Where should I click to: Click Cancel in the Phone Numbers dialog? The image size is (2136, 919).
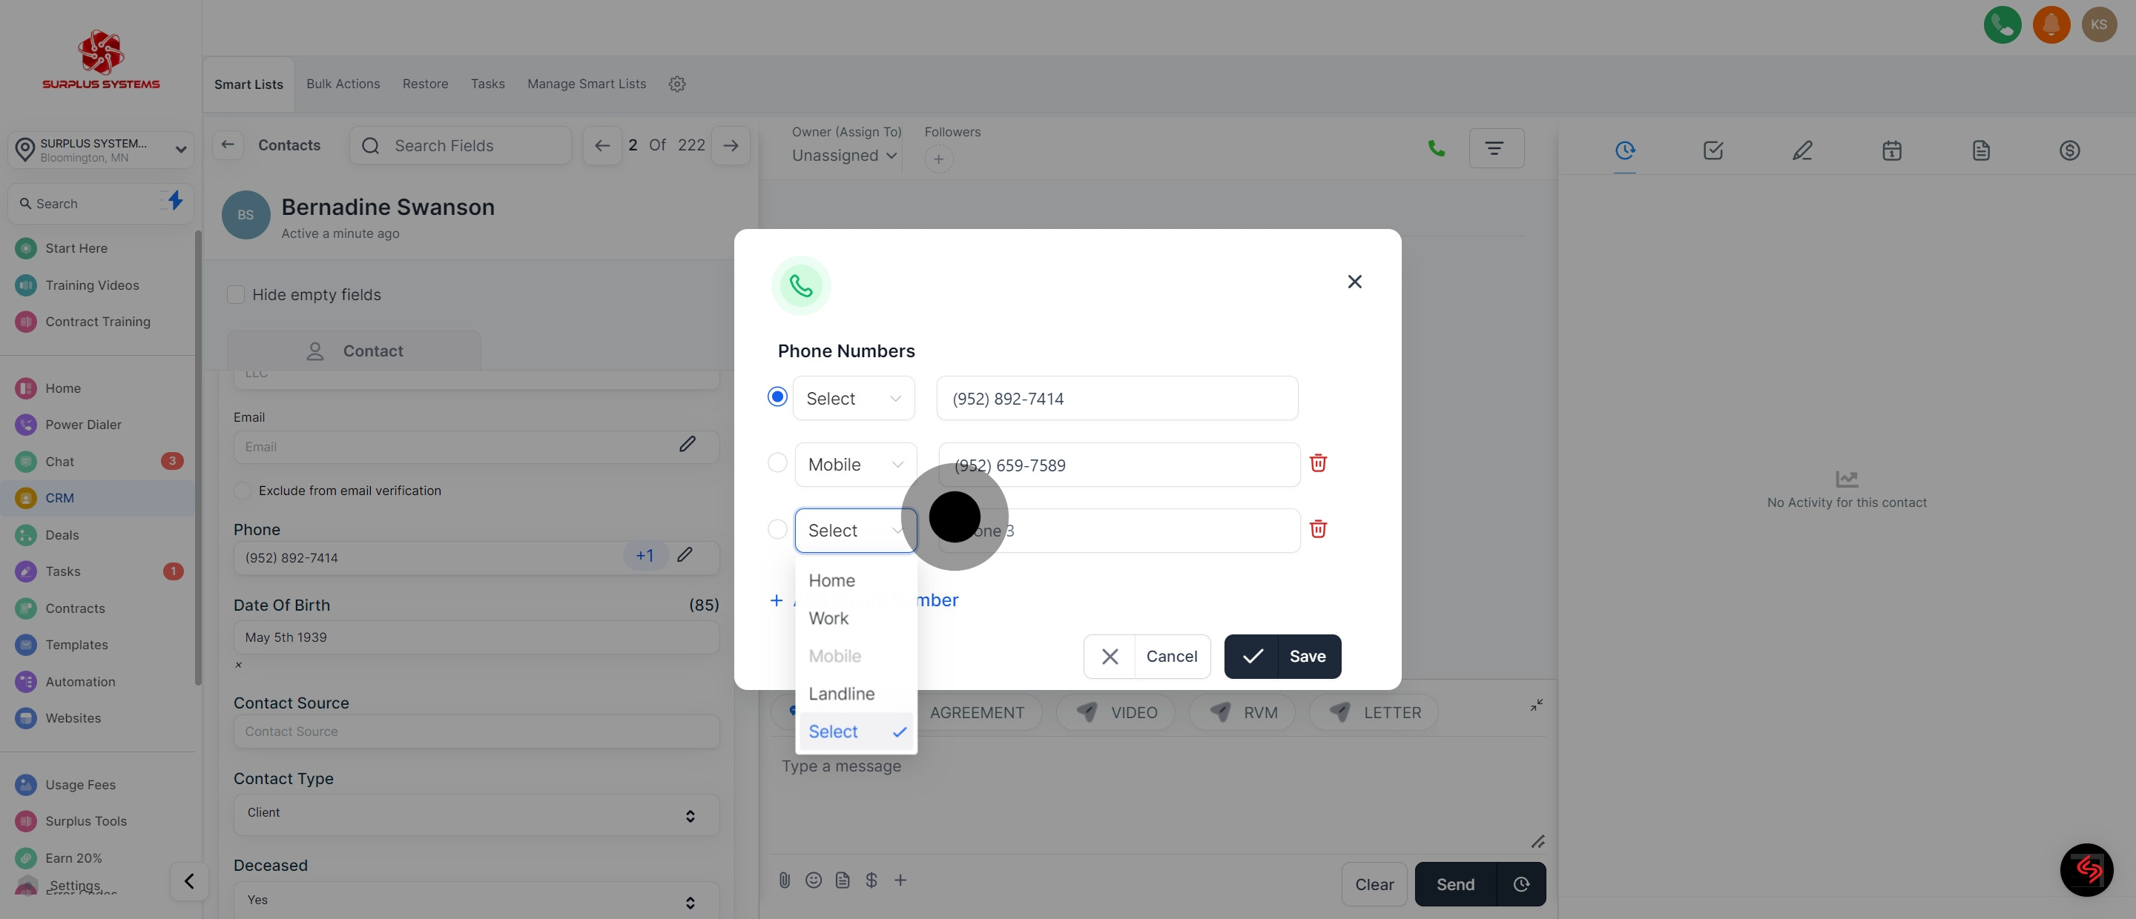[1147, 657]
